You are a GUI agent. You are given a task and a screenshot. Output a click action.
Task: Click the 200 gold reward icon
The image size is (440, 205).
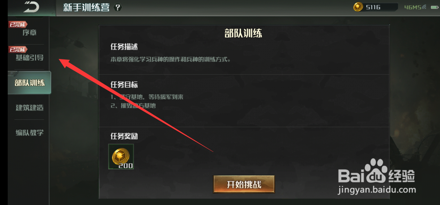point(121,157)
